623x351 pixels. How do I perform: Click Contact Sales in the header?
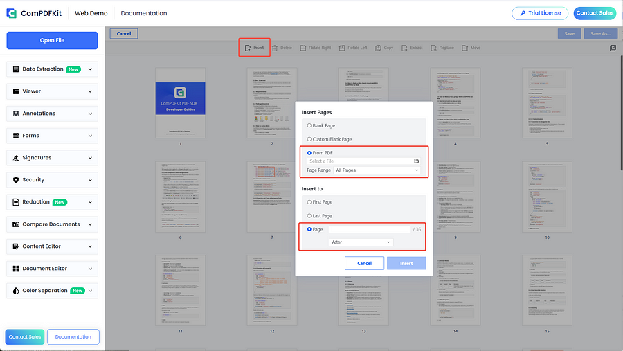click(x=595, y=13)
